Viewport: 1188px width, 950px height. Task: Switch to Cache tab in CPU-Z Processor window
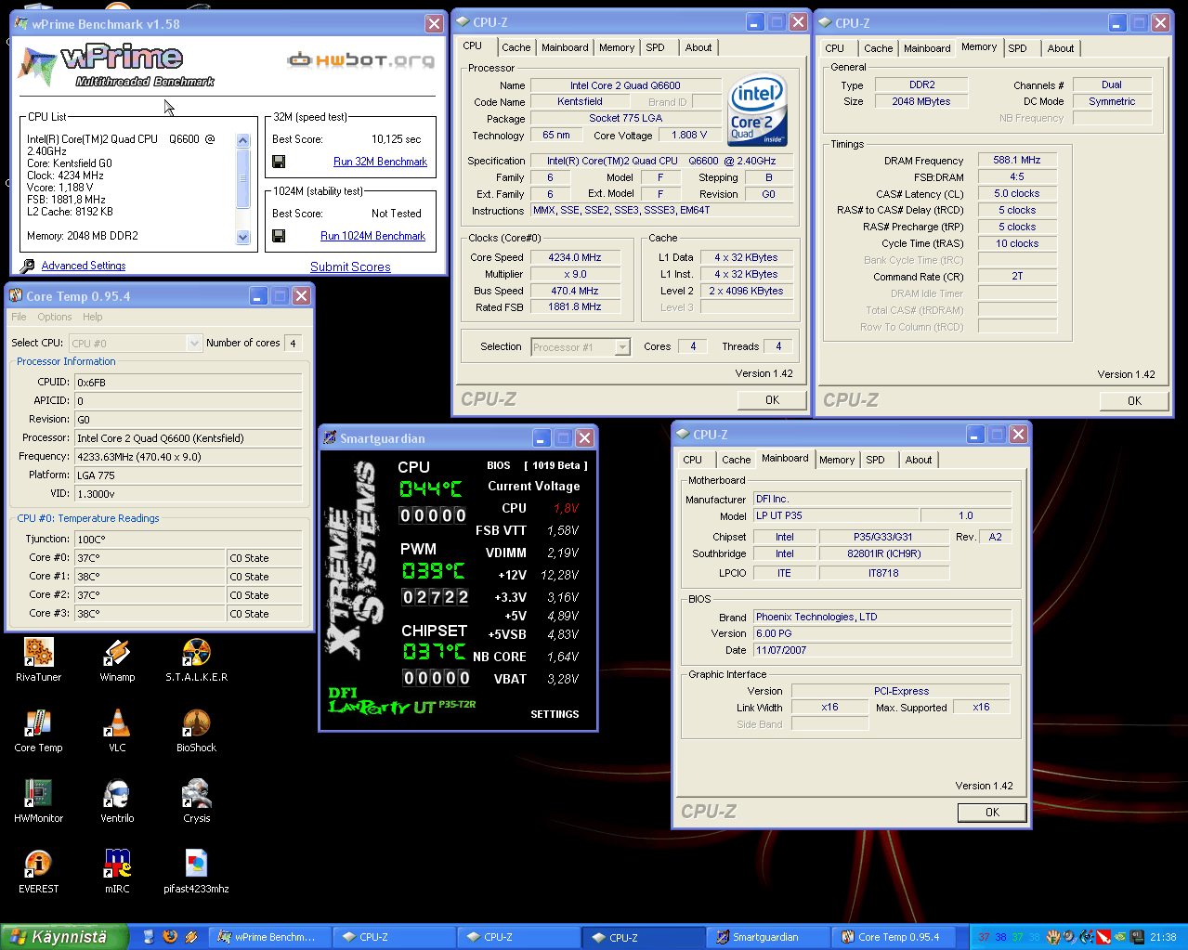(516, 47)
